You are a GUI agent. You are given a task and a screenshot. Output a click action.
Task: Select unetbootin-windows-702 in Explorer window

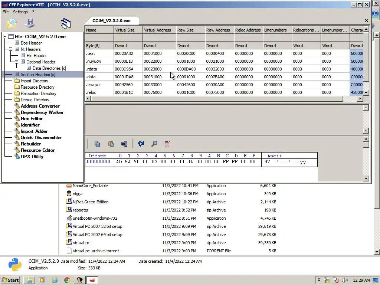pos(95,218)
